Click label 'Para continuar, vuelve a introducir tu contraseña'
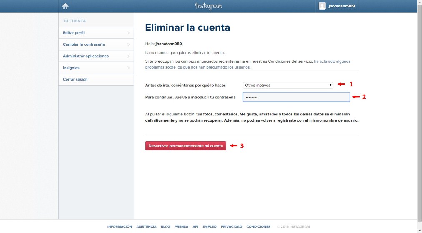This screenshot has width=422, height=233. coord(190,97)
